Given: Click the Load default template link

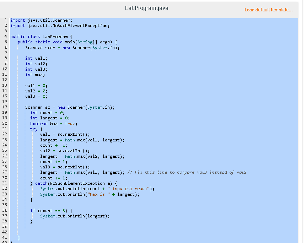Looking at the screenshot, I should click(268, 10).
